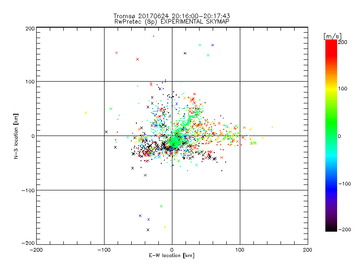
Task: Click the colorbar label '-100' beside the blue
Action: click(344, 184)
